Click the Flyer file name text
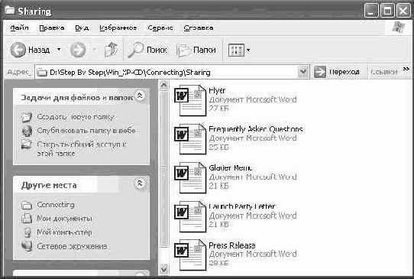 [x=217, y=90]
